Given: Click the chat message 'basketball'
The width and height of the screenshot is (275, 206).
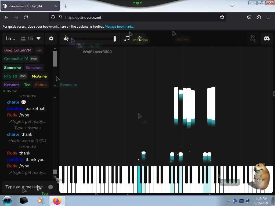Looking at the screenshot, I should [36, 108].
